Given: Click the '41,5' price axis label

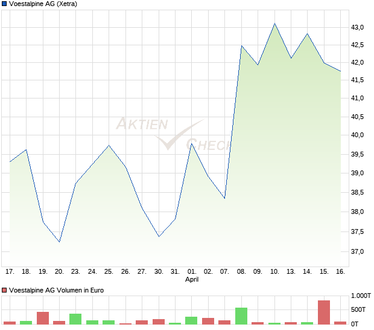Looking at the screenshot, I should [x=357, y=80].
